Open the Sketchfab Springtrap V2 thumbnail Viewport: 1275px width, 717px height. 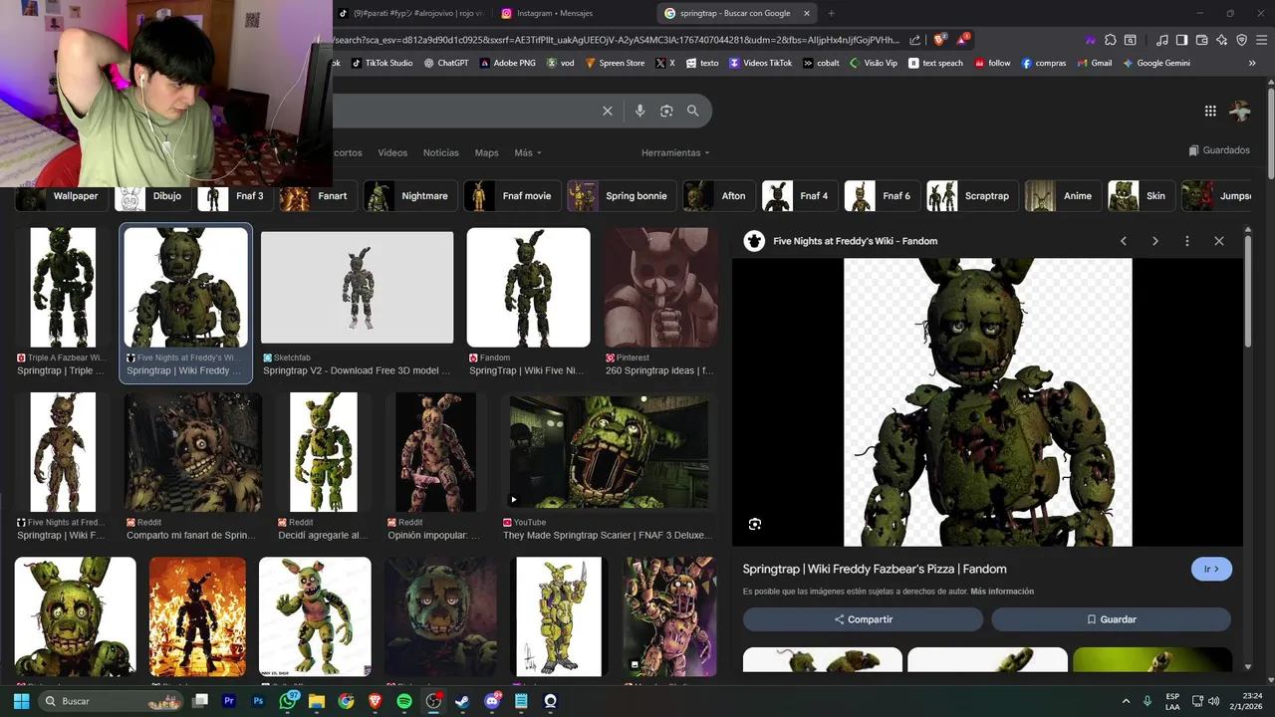coord(357,288)
